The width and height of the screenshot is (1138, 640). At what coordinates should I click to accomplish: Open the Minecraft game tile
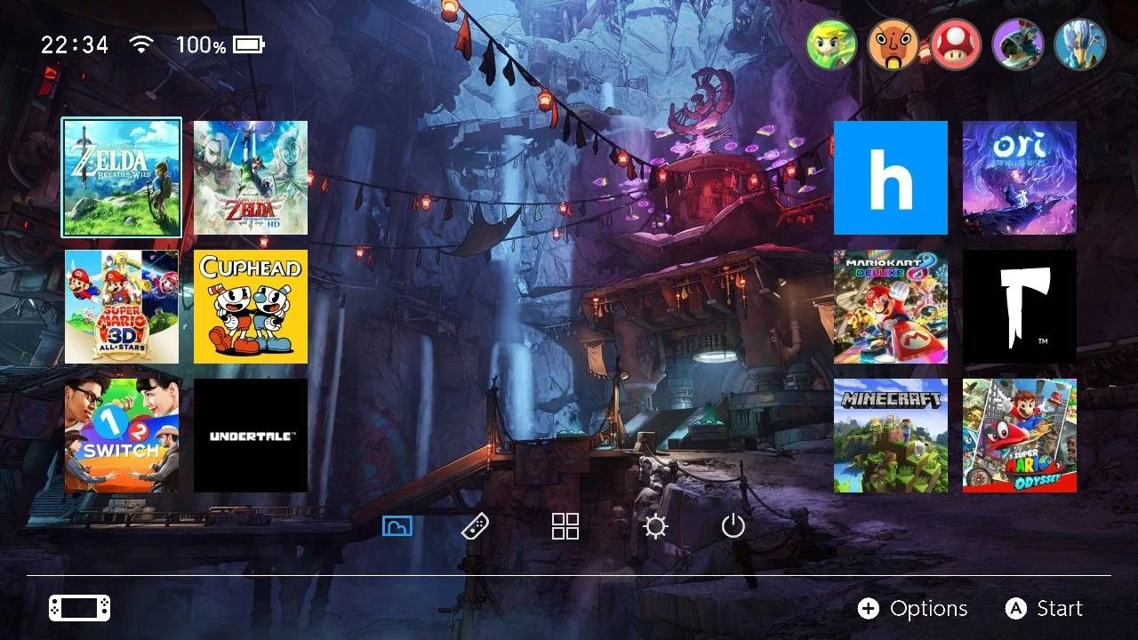[x=891, y=436]
